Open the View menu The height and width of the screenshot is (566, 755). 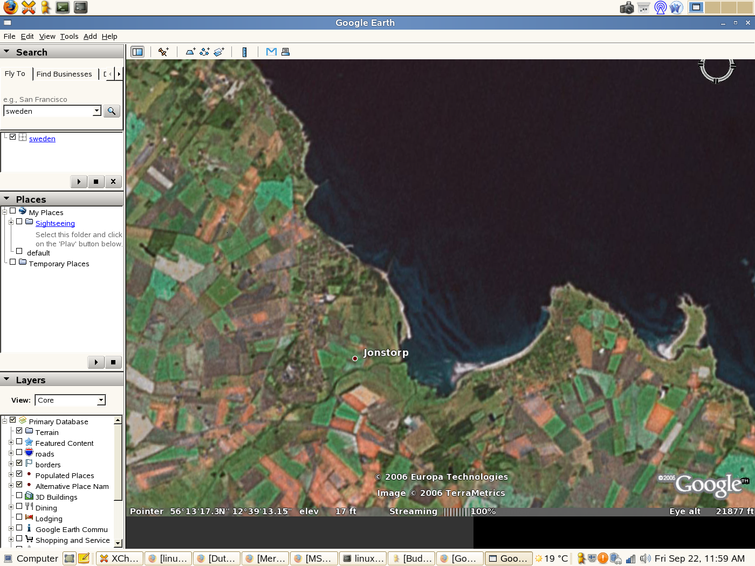pyautogui.click(x=47, y=36)
